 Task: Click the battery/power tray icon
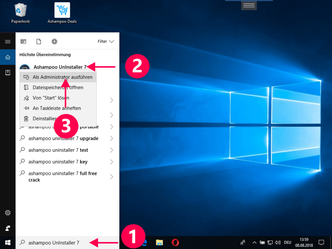pos(262,243)
